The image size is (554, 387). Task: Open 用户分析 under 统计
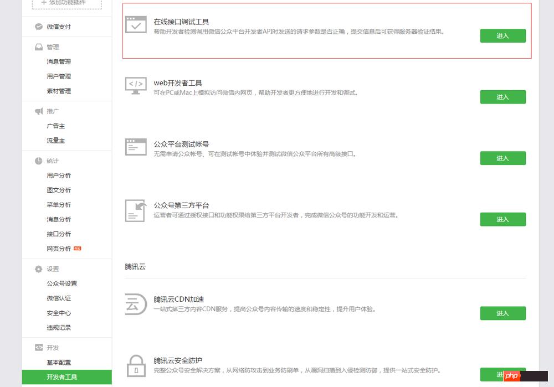pyautogui.click(x=59, y=176)
